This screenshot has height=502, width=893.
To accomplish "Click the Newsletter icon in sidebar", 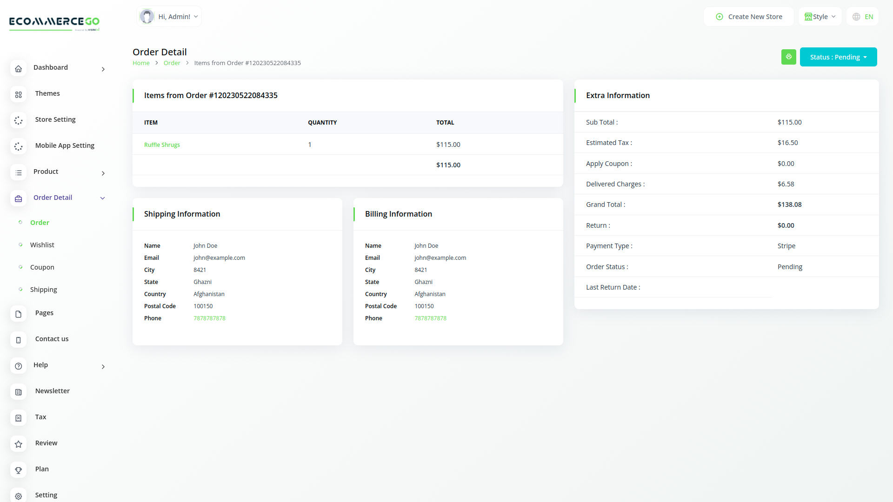I will (18, 392).
